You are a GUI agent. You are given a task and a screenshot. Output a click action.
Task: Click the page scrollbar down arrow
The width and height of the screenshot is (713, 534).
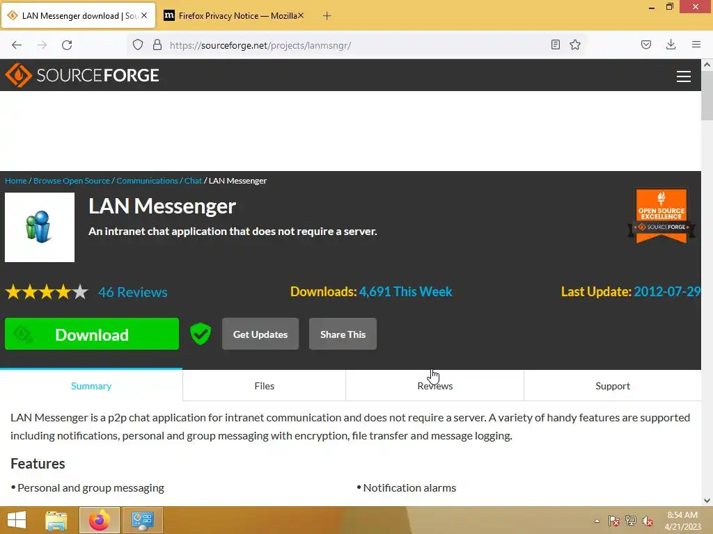tap(707, 501)
